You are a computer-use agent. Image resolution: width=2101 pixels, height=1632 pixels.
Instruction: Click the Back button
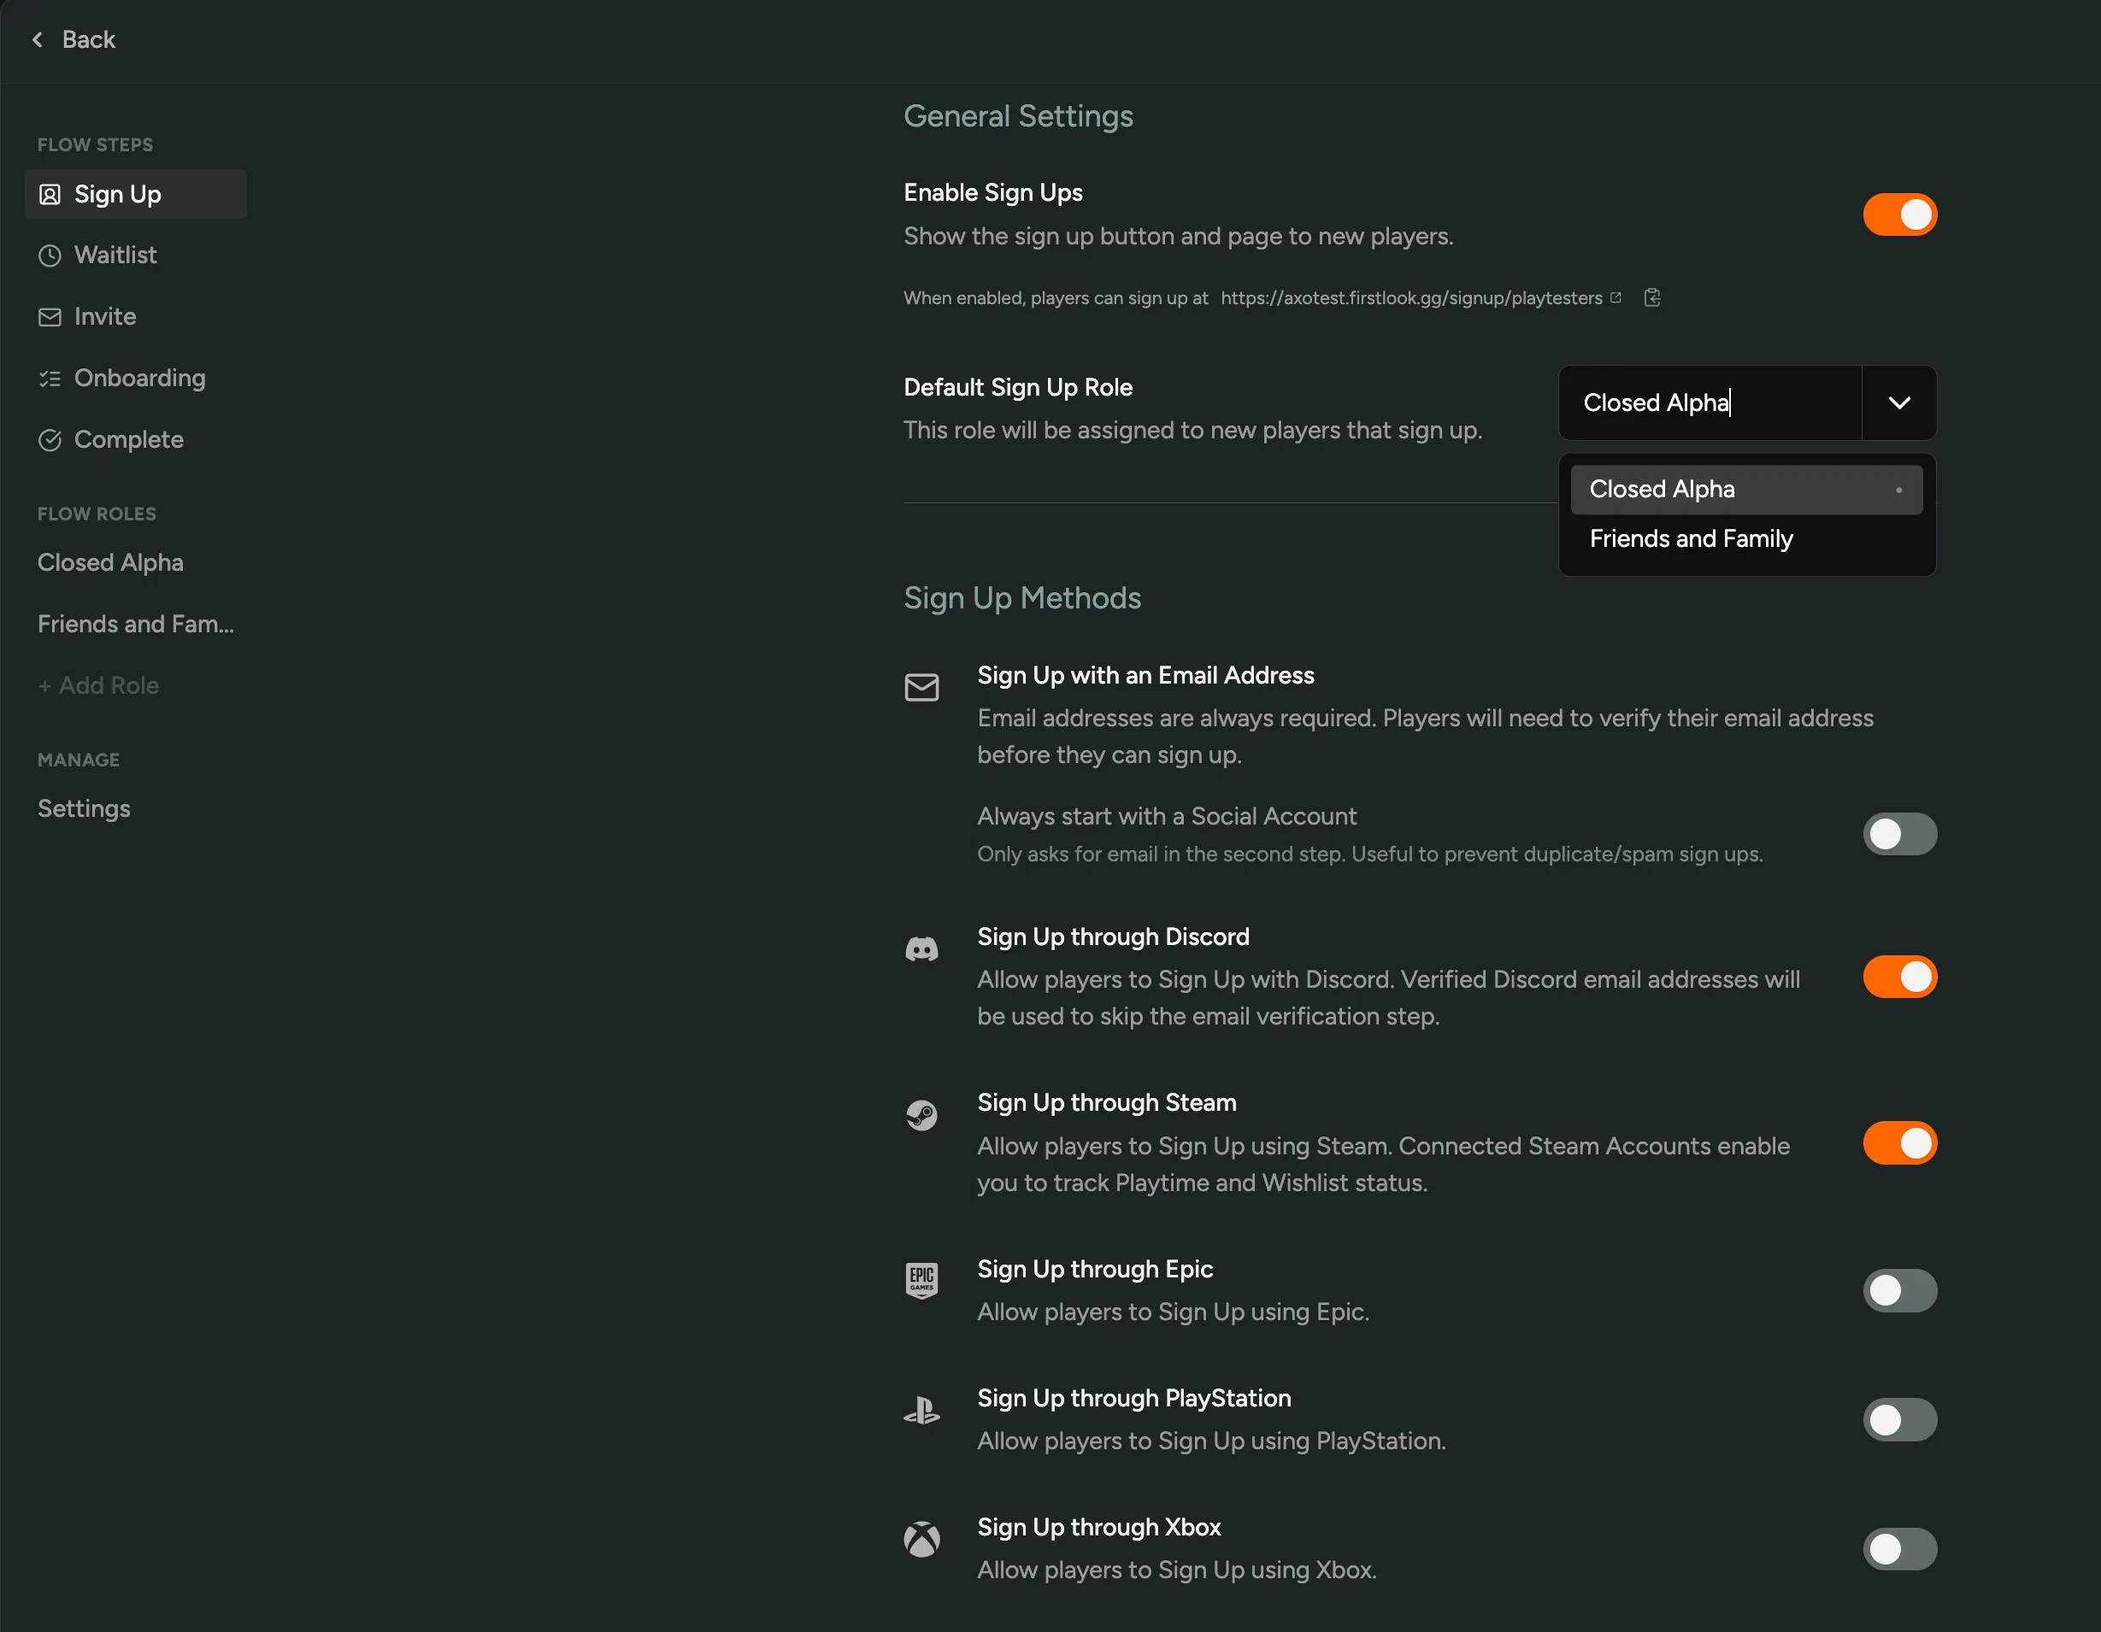(74, 39)
